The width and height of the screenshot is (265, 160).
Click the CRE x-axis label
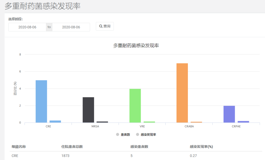click(48, 126)
